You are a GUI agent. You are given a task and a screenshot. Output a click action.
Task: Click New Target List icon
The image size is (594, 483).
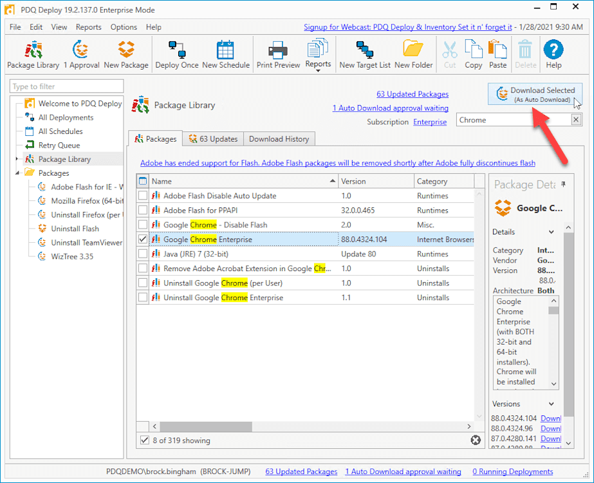pos(365,55)
